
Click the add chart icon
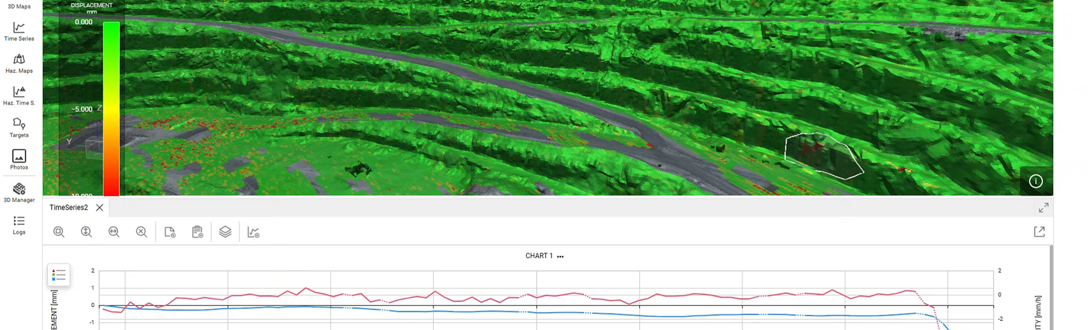point(253,232)
